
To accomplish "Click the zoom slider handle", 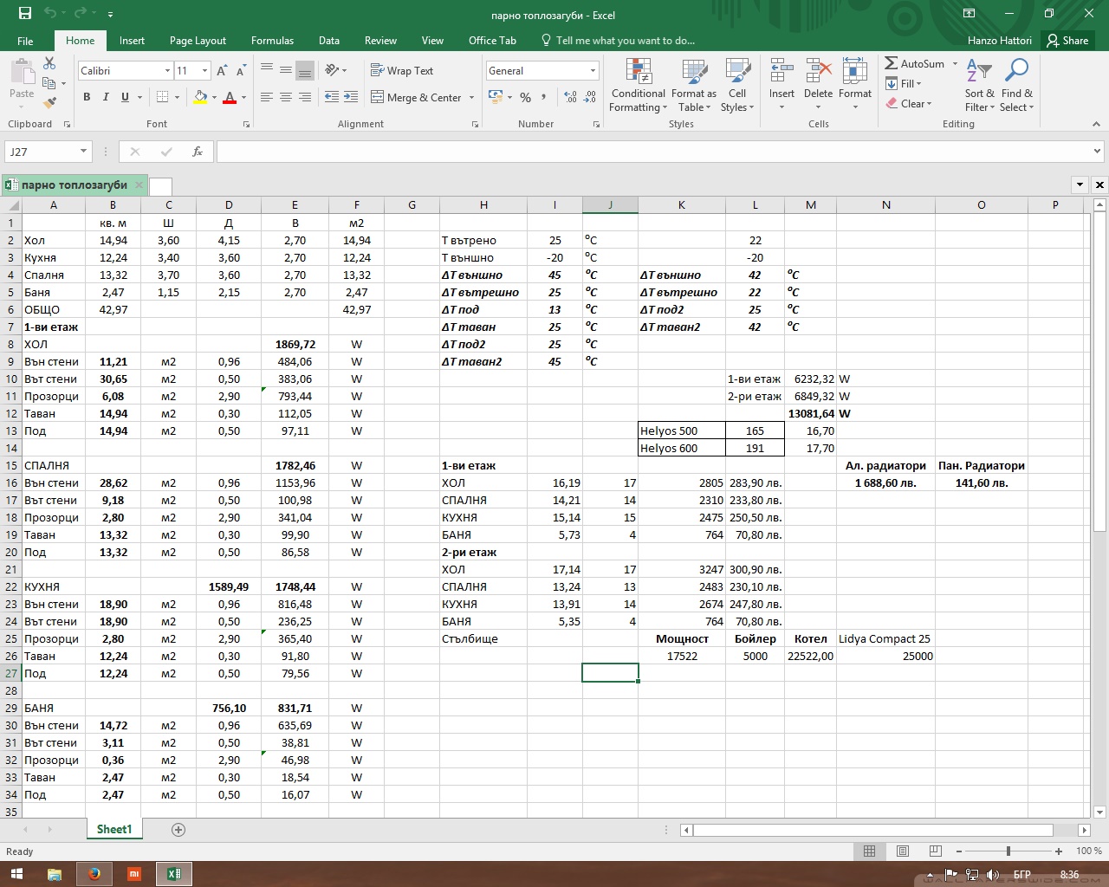I will (1008, 851).
